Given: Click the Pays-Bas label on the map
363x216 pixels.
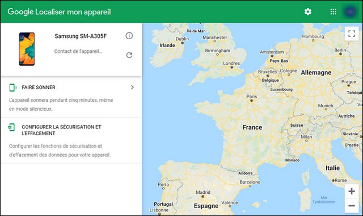Looking at the screenshot, I should click(x=278, y=61).
